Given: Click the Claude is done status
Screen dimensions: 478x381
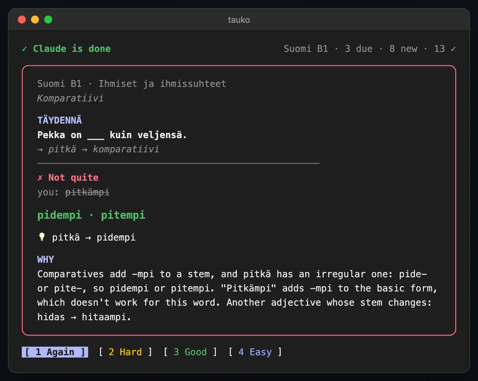Looking at the screenshot, I should click(x=72, y=49).
